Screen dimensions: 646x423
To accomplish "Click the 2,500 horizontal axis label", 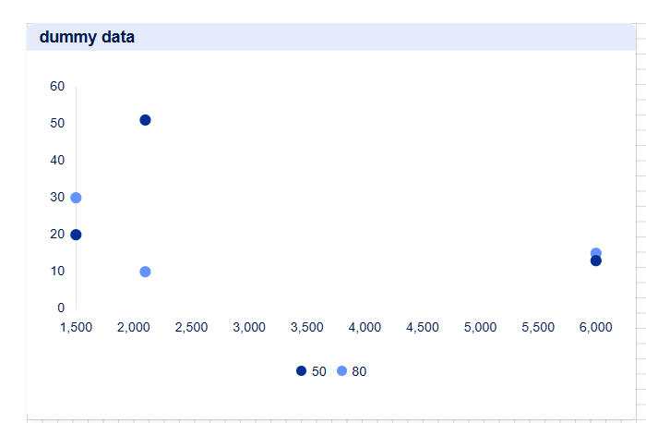I will tap(191, 327).
